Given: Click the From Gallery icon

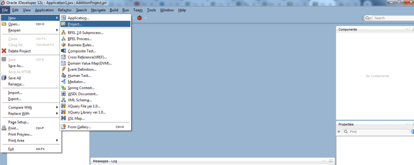Looking at the screenshot, I should pos(63,127).
